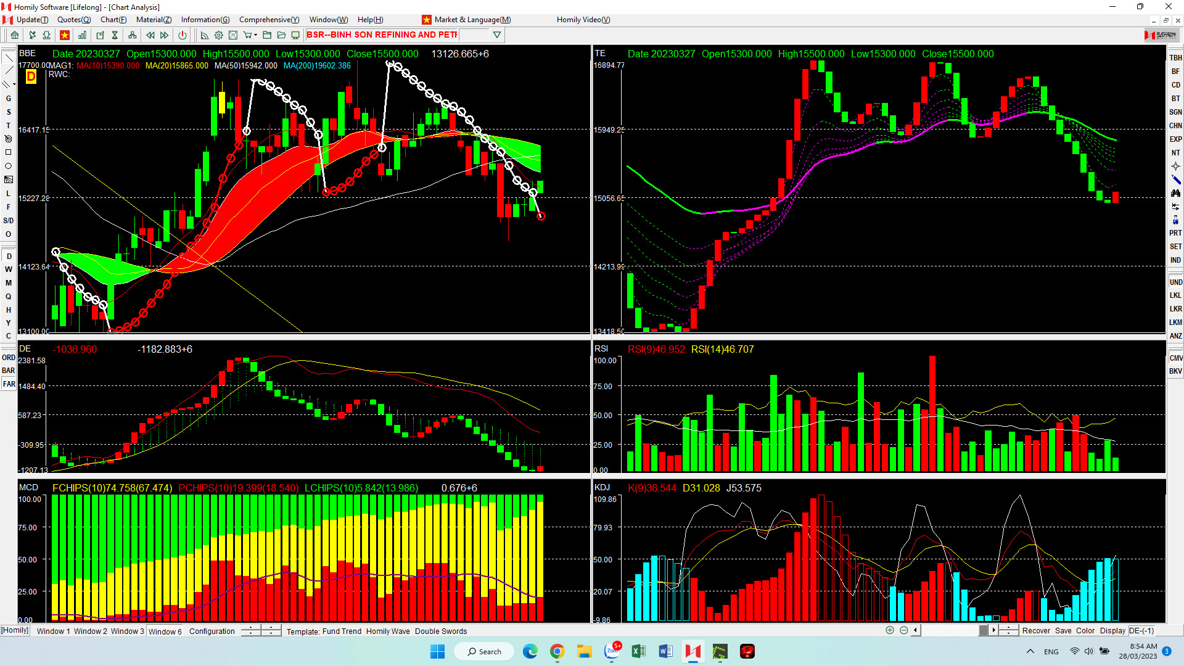
Task: Click the Recover button
Action: coord(1036,630)
